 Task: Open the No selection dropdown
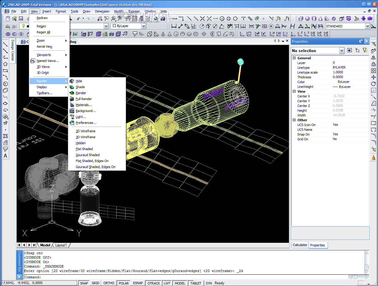342,51
